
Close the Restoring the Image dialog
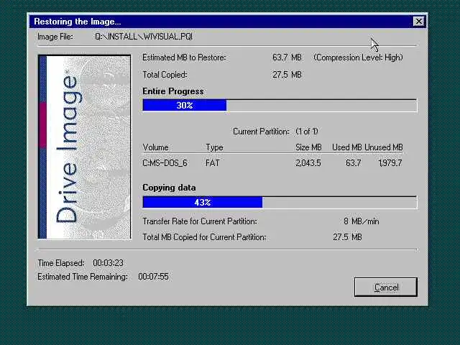coord(418,22)
